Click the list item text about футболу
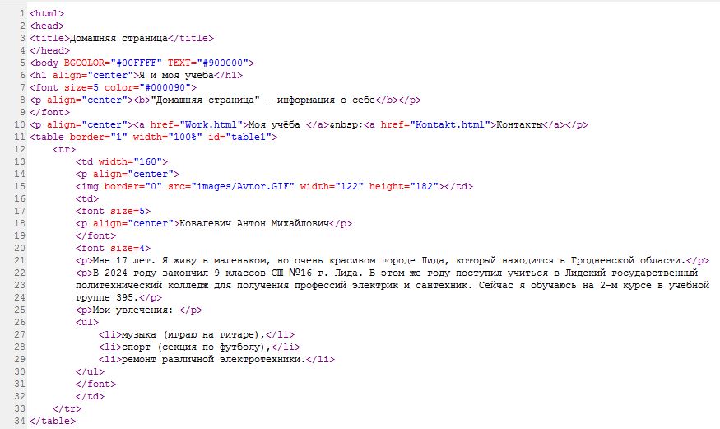Viewport: 720px width, 429px height. pos(195,347)
